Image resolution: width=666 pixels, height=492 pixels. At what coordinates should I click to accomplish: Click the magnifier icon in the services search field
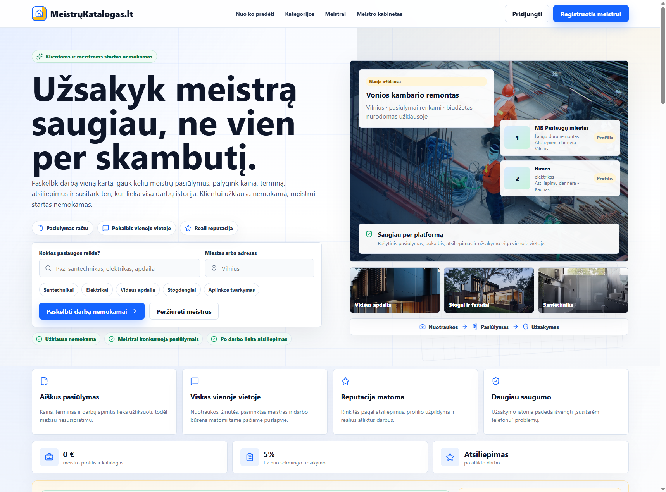click(48, 268)
